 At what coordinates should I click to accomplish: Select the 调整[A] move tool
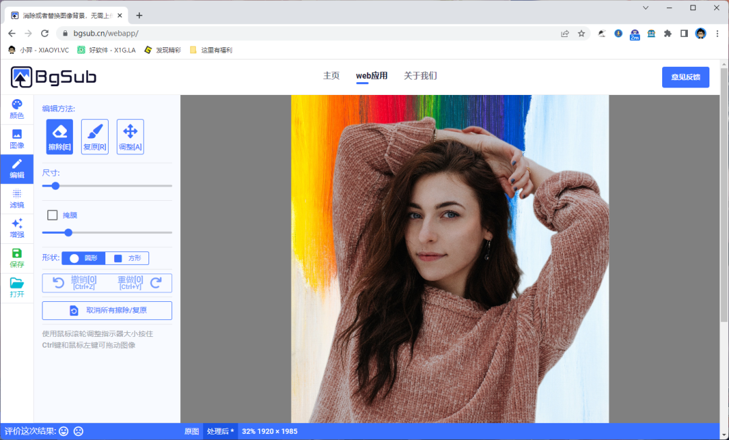(130, 137)
